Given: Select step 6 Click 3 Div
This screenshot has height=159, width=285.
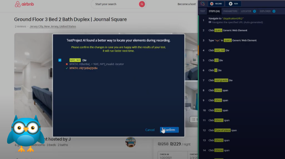Looking at the screenshot, I should pos(242,70).
